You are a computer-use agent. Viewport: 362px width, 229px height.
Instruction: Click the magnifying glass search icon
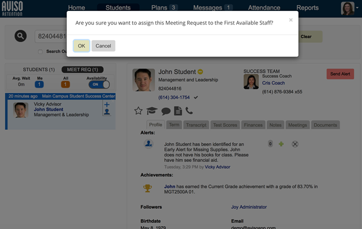point(20,36)
